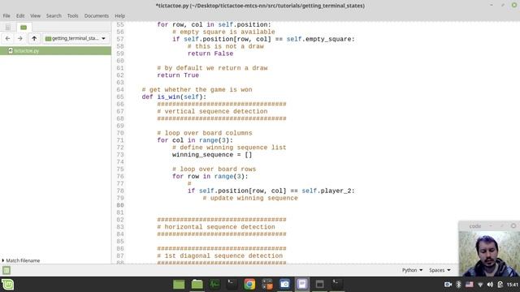Click 'for row in range(3):' line
Viewport: 520px width, 292px height.
[210, 177]
